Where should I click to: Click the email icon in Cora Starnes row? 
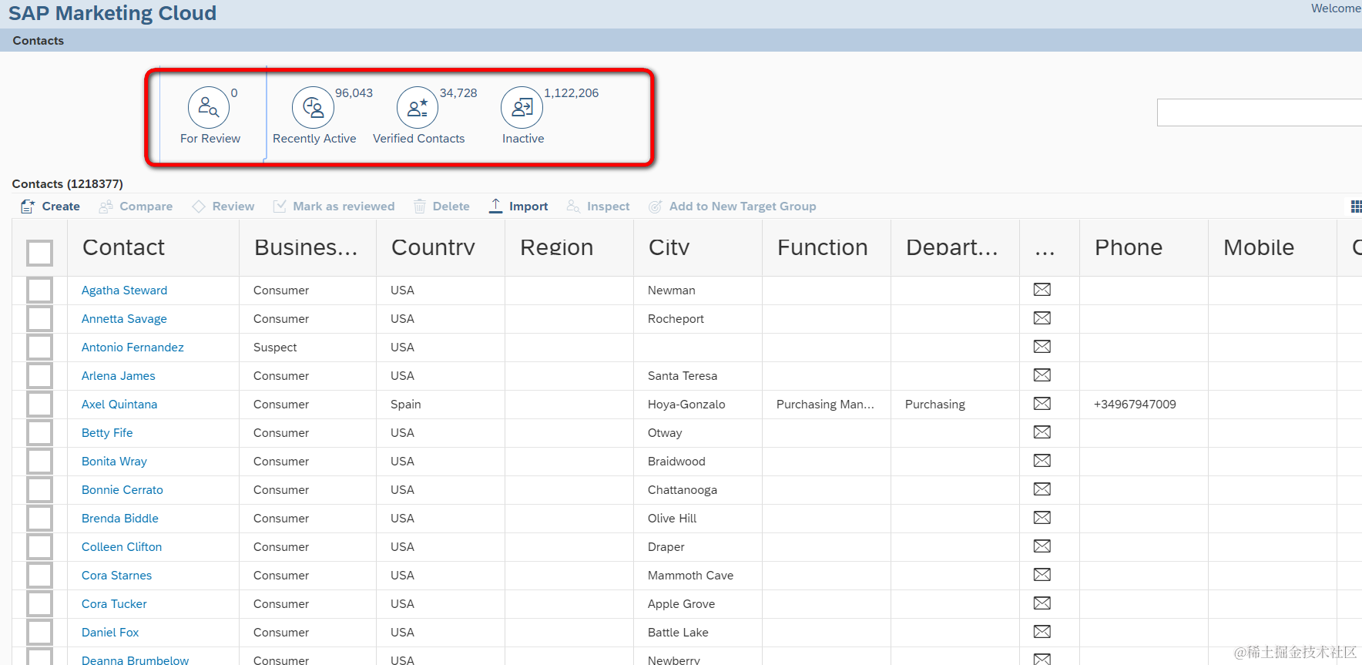coord(1042,575)
